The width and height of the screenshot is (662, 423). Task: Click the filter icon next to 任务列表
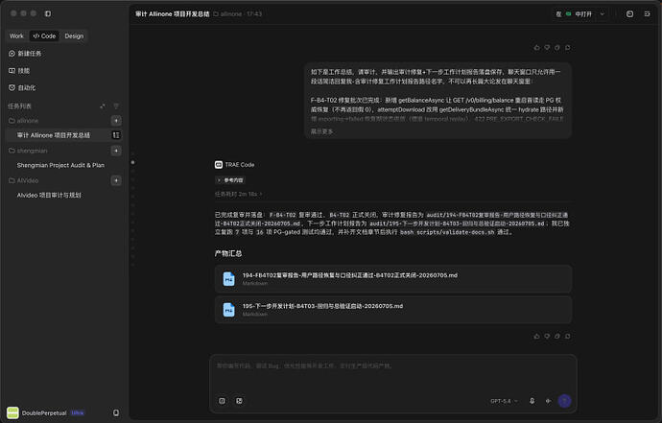pyautogui.click(x=116, y=106)
